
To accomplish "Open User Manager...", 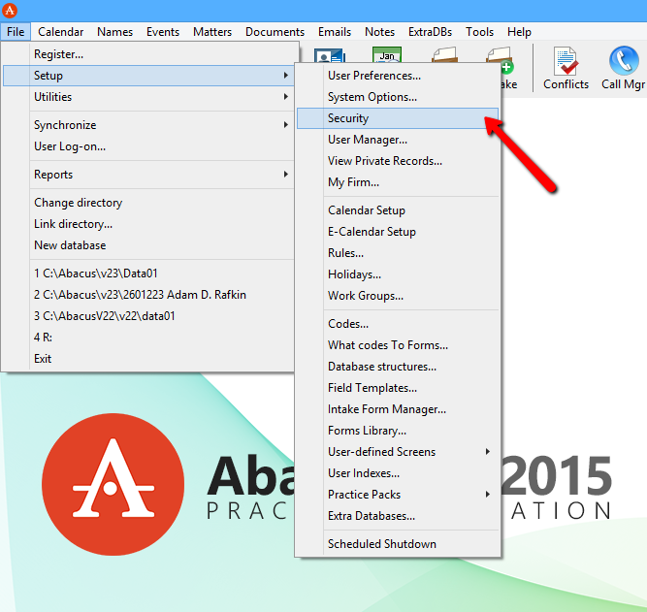I will [x=398, y=140].
